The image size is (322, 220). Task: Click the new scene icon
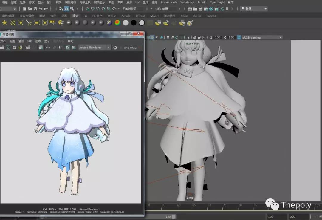coord(24,9)
